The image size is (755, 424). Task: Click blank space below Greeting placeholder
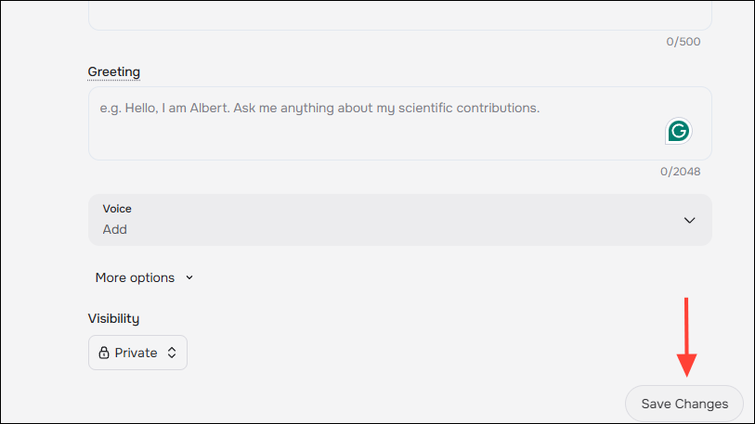pyautogui.click(x=371, y=139)
